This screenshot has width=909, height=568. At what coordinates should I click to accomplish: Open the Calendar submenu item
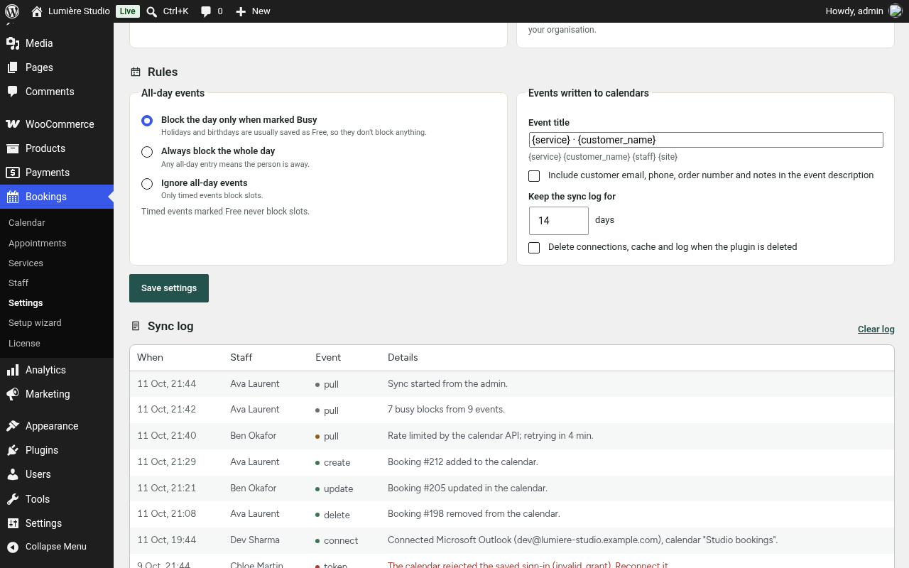point(27,223)
